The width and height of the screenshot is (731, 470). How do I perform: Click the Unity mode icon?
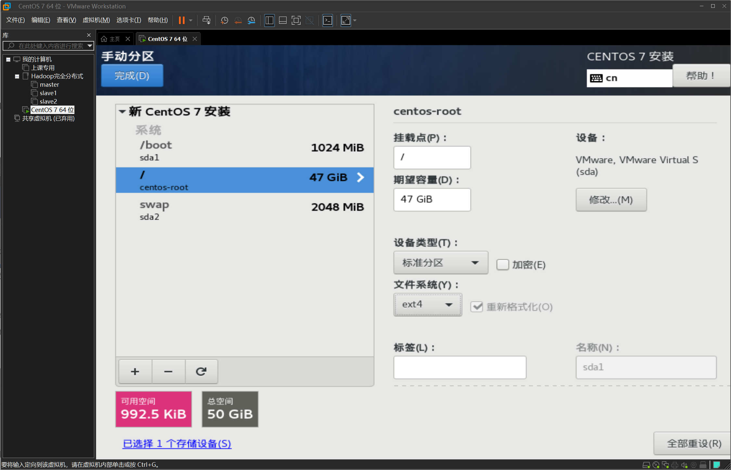(x=310, y=20)
